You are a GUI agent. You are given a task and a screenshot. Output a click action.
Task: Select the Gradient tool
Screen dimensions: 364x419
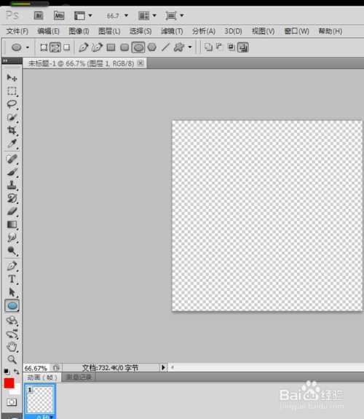[x=12, y=224]
